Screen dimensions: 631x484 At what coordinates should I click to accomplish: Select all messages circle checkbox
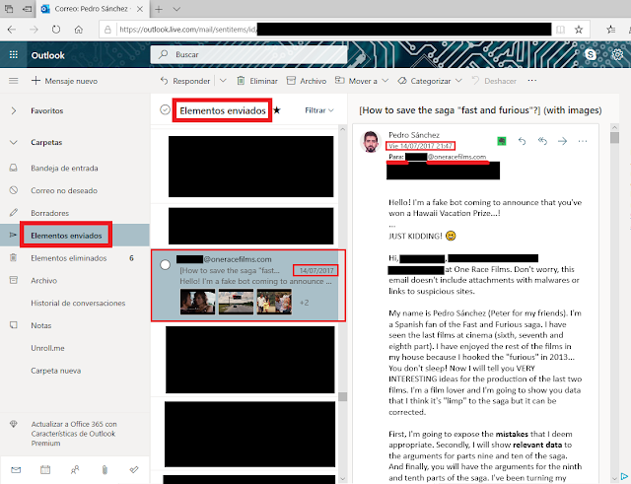[x=165, y=109]
